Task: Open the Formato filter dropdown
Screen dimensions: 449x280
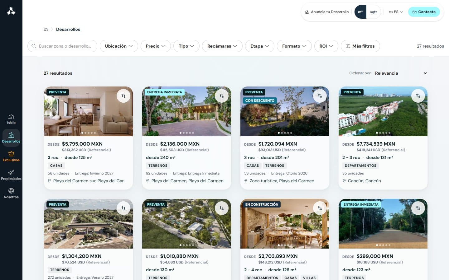Action: pyautogui.click(x=294, y=46)
